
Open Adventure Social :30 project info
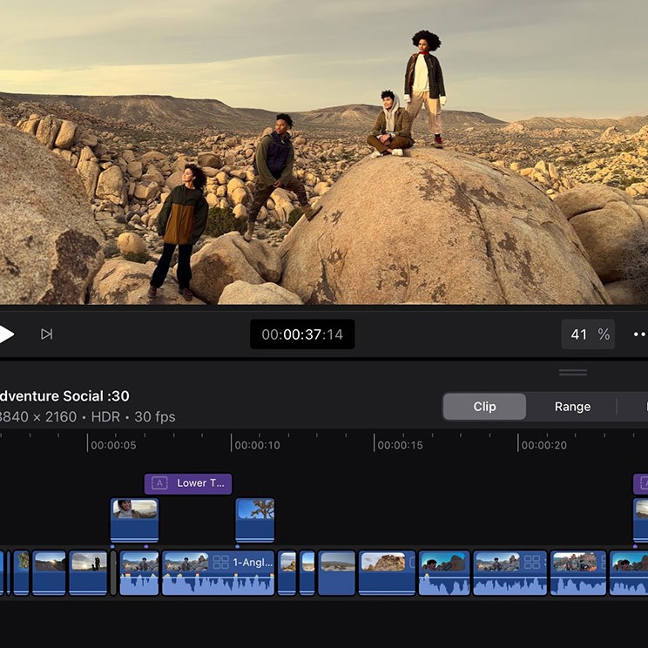[65, 396]
